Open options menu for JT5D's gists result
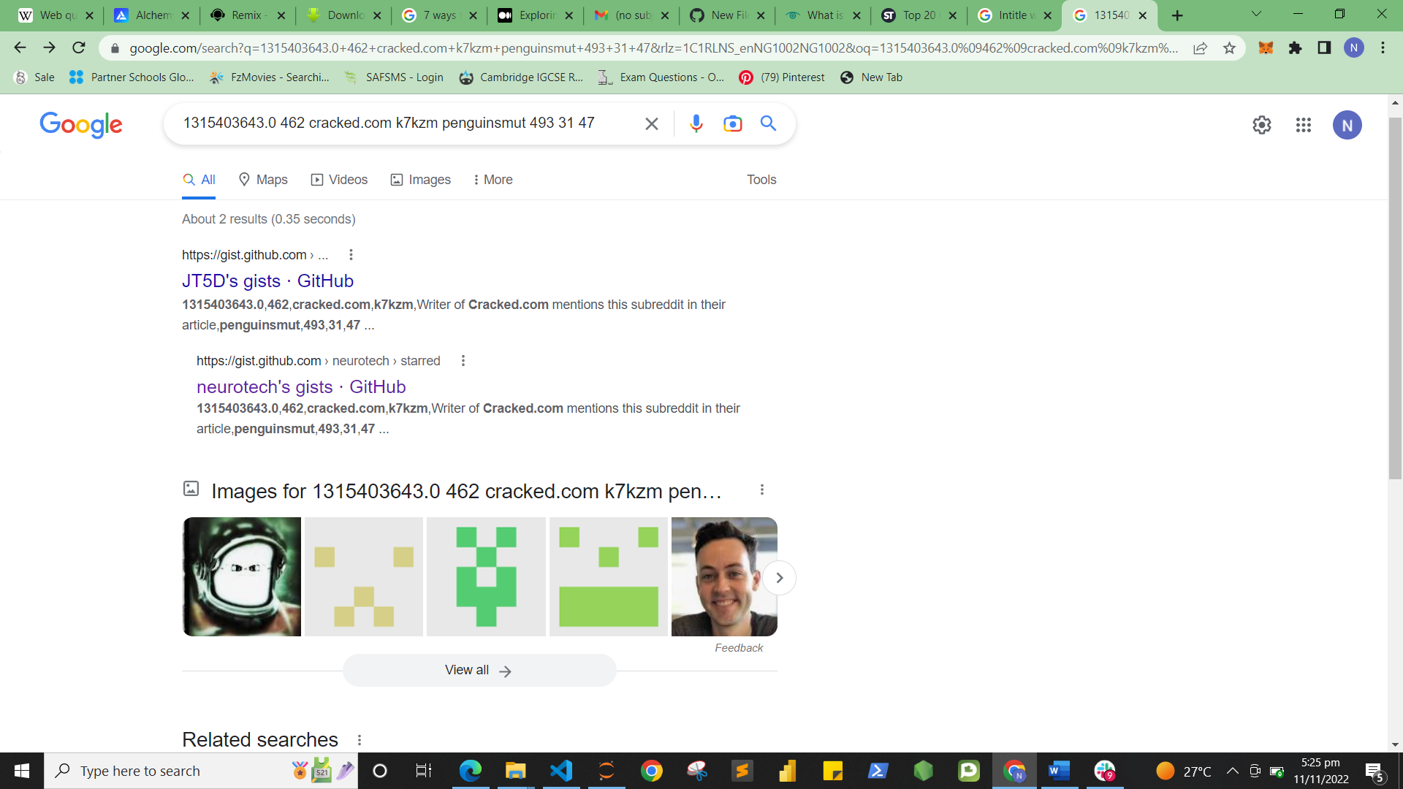Screen dimensions: 1403x789 click(x=351, y=255)
